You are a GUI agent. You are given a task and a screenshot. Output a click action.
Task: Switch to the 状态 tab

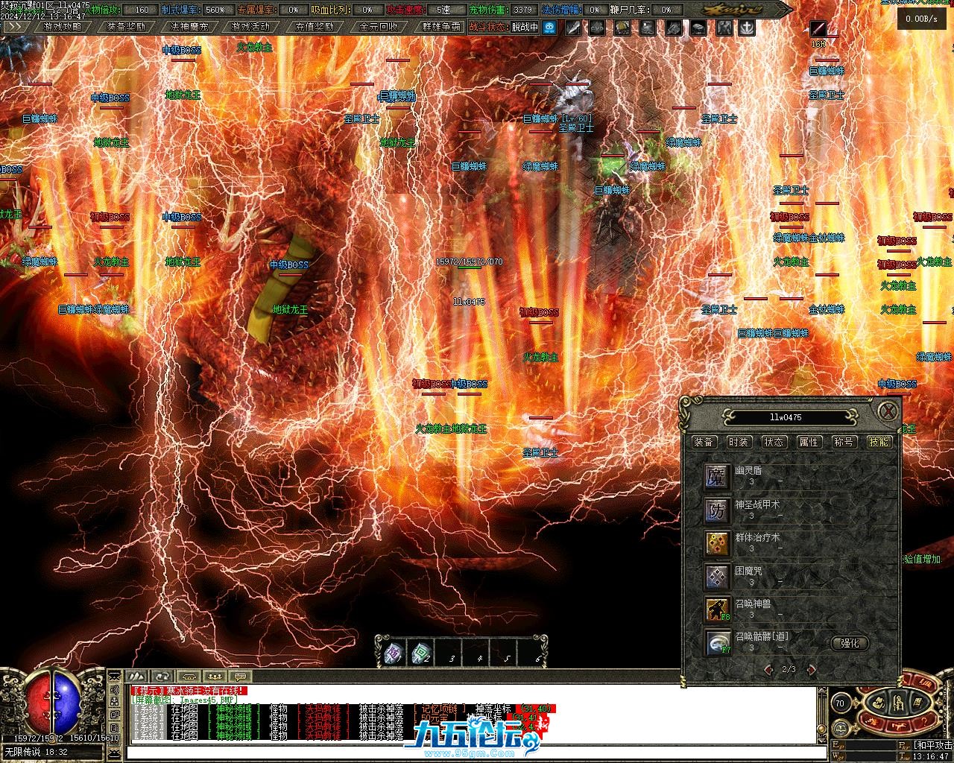774,442
